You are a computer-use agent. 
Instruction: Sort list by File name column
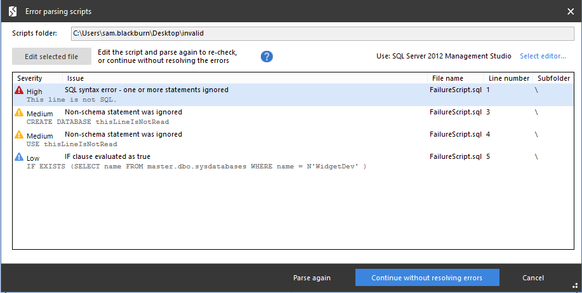click(447, 78)
